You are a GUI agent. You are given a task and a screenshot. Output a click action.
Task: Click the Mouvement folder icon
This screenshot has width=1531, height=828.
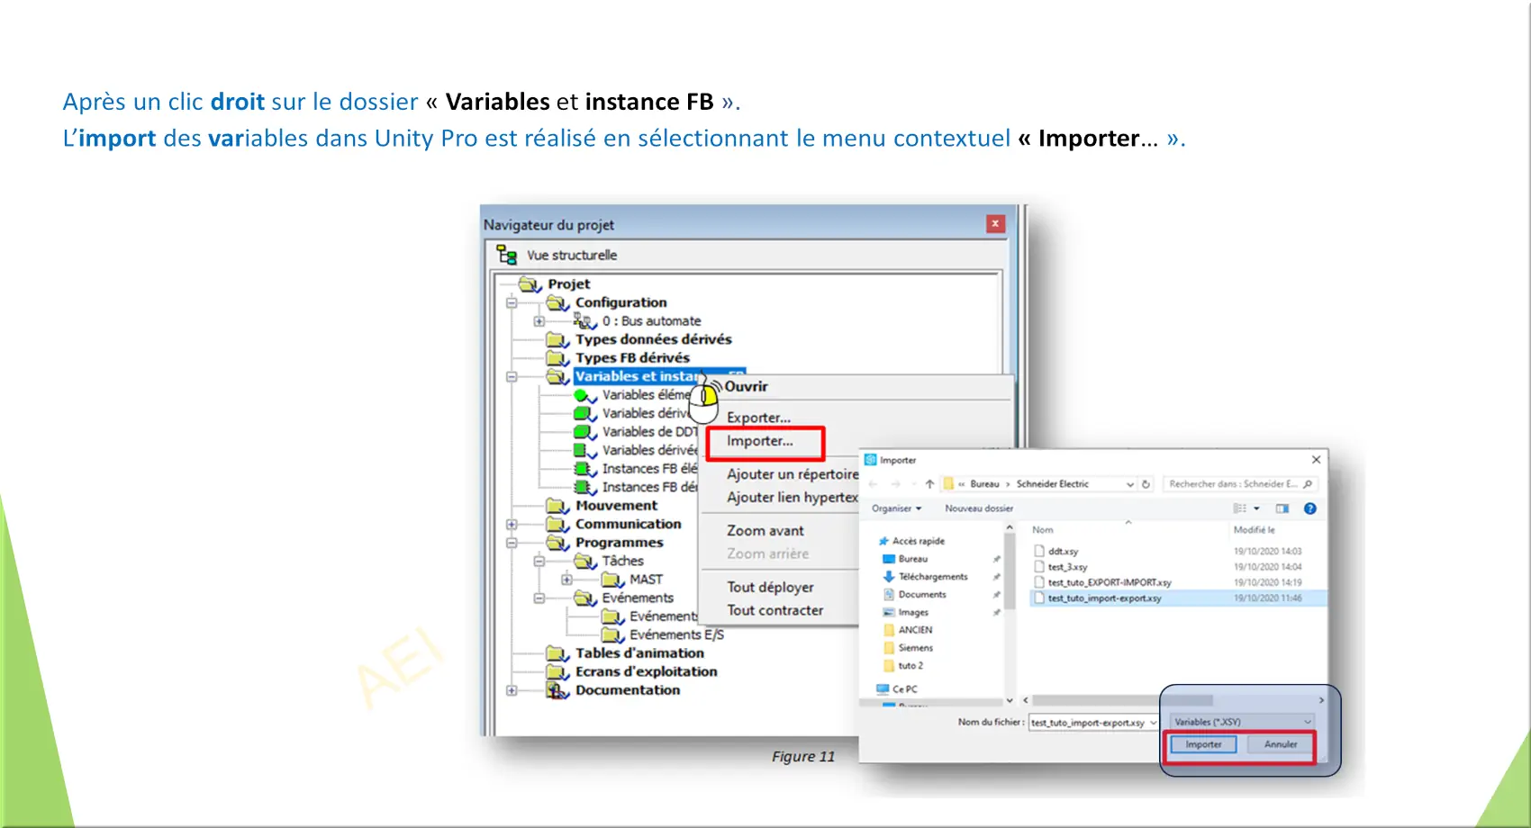[557, 506]
